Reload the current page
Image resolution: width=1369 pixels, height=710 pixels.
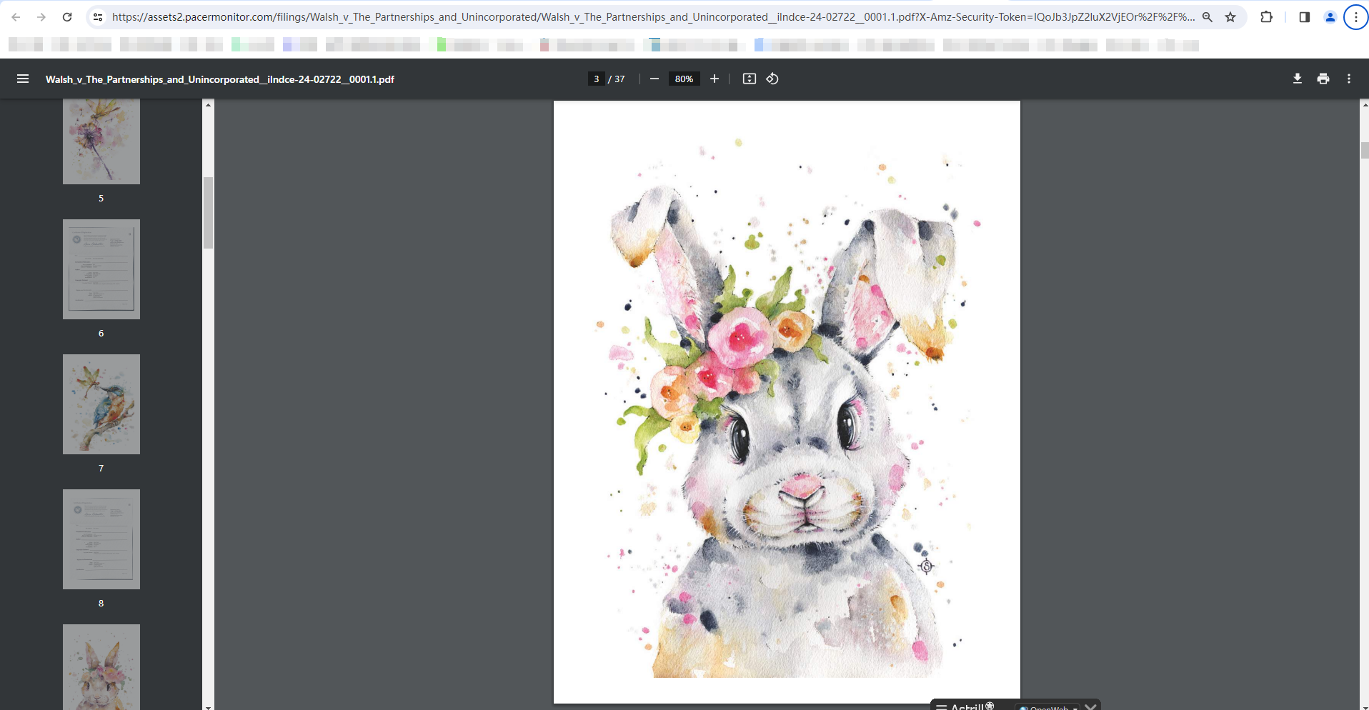coord(67,17)
